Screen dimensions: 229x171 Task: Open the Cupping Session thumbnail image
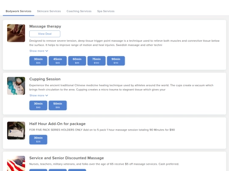[16, 86]
